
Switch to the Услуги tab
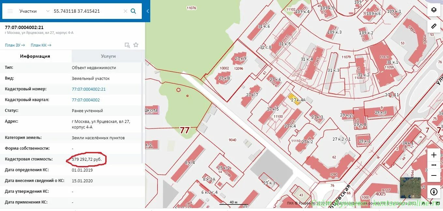[108, 56]
